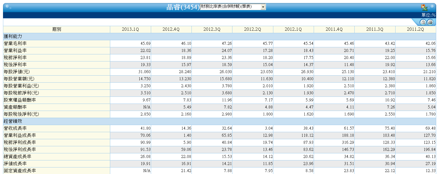Screen dimensions: 440x174
Task: Click the 每股稅後淨利(元) row label
Action: pyautogui.click(x=21, y=114)
